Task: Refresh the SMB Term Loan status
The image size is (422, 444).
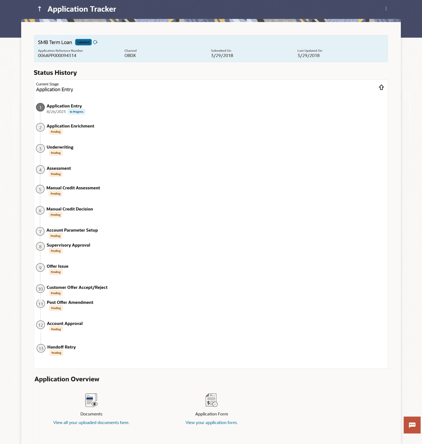Action: pos(95,42)
